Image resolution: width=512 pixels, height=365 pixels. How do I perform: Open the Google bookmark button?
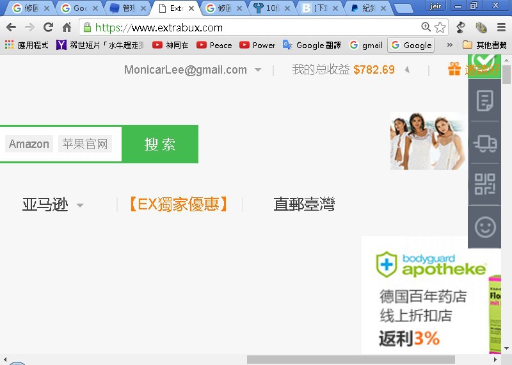pos(411,45)
